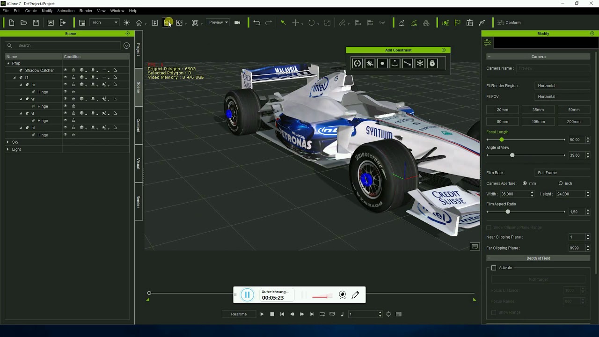The height and width of the screenshot is (337, 599).
Task: Open the Create menu
Action: pyautogui.click(x=31, y=11)
